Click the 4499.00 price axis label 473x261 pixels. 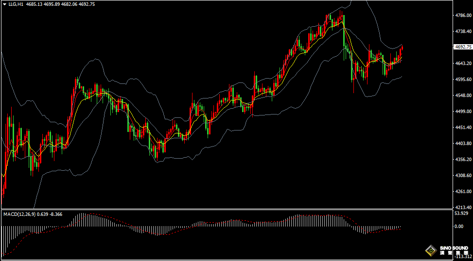(x=463, y=111)
